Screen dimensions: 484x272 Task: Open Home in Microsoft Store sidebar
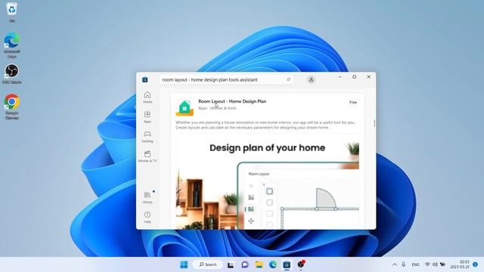[x=147, y=97]
